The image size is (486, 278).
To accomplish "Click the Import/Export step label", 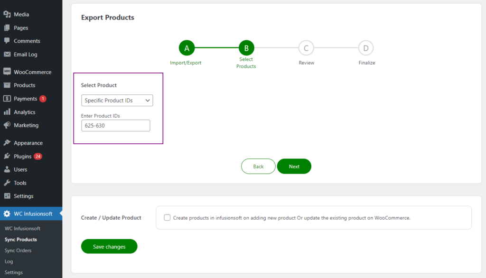I will coord(186,63).
